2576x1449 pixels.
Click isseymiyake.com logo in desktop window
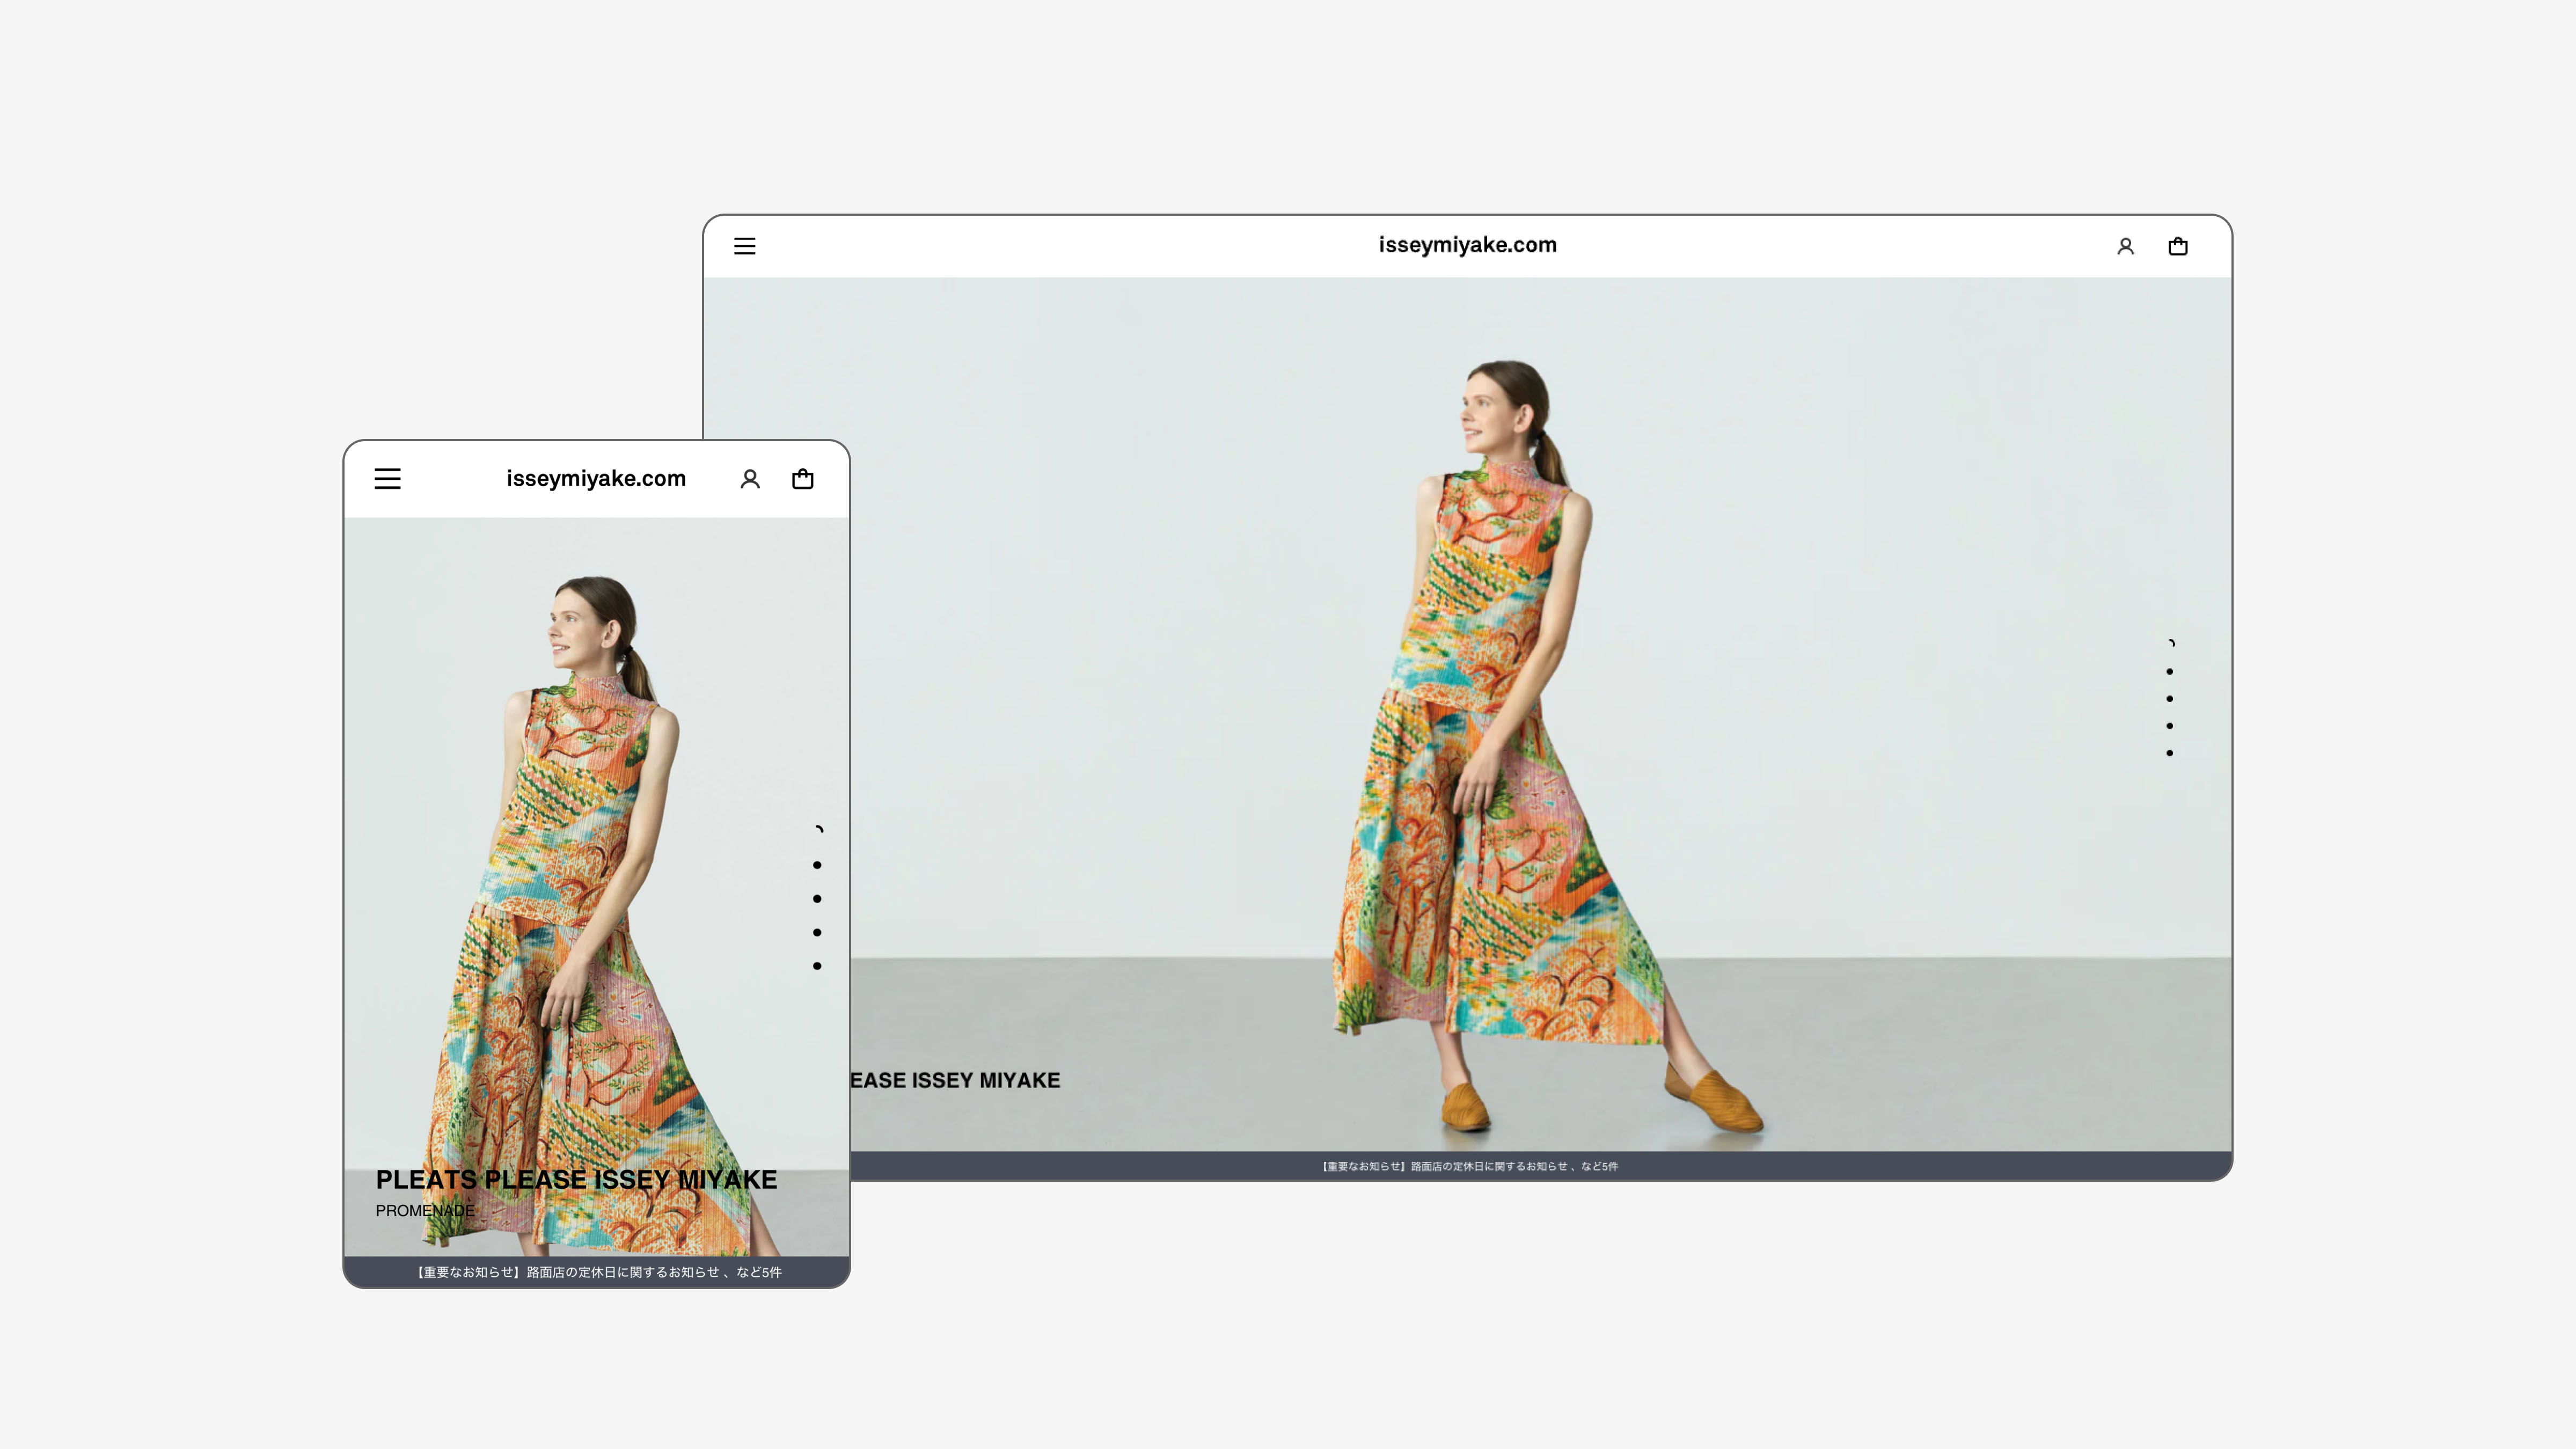1467,245
